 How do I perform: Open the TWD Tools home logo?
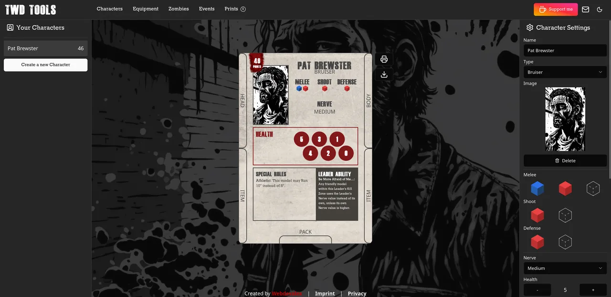point(31,10)
